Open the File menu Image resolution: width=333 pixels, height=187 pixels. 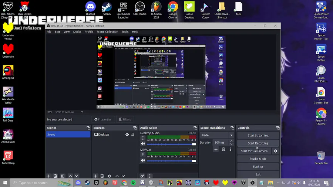pyautogui.click(x=49, y=31)
